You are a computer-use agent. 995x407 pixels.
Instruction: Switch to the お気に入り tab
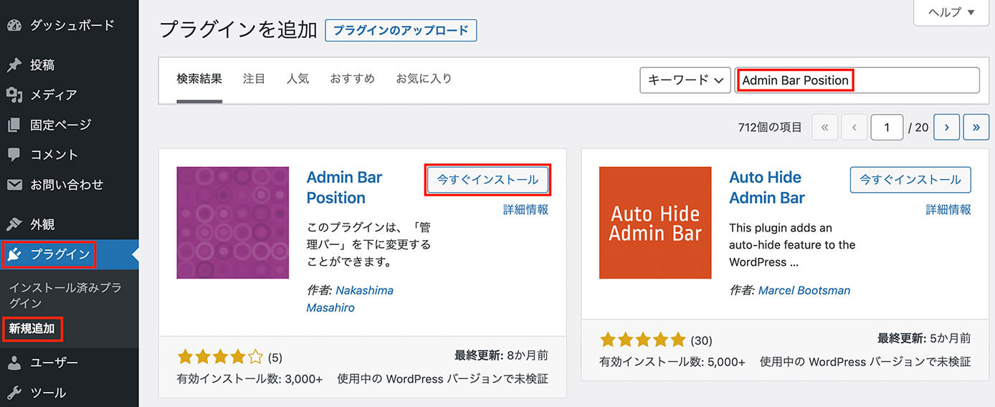click(424, 79)
